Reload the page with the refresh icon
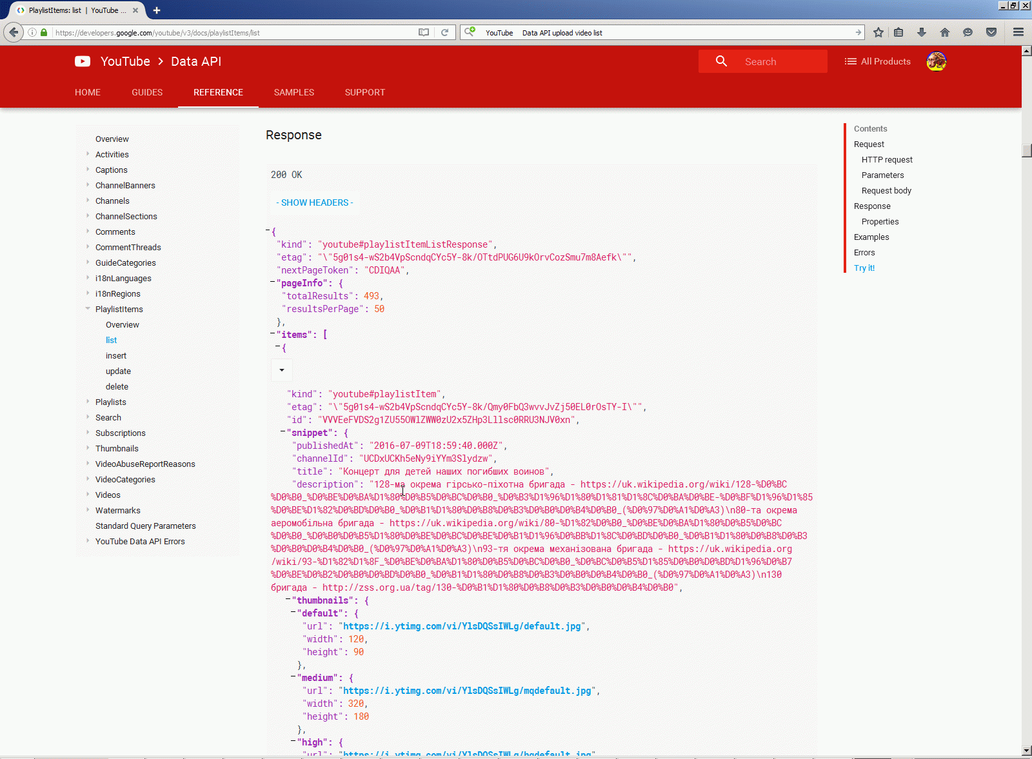Screen dimensions: 1032x759 [x=444, y=32]
